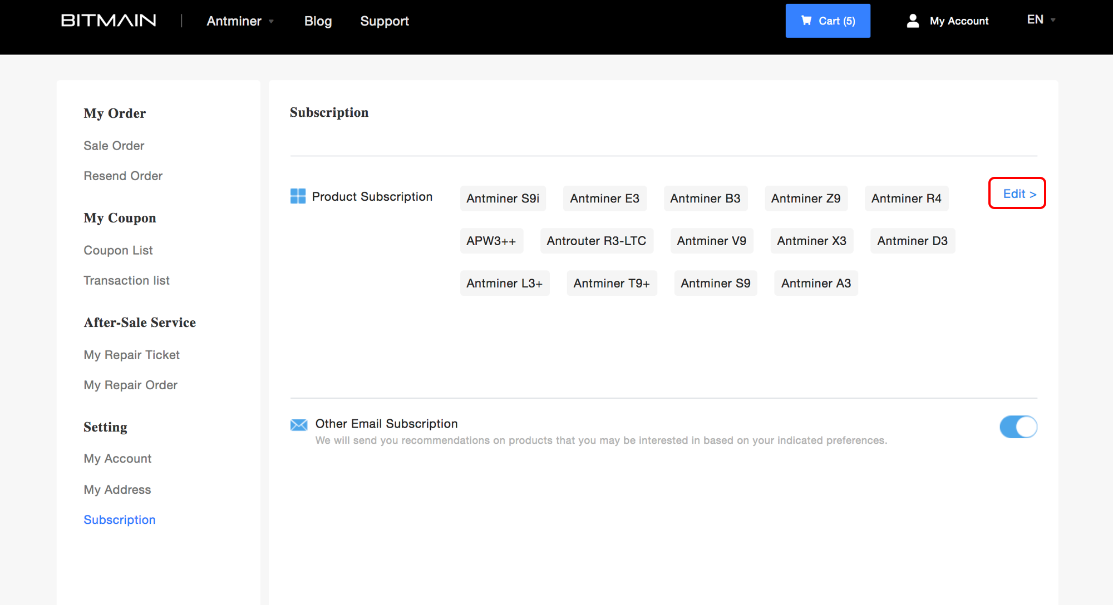This screenshot has width=1113, height=605.
Task: Select the Antminer X3 tag
Action: coord(812,241)
